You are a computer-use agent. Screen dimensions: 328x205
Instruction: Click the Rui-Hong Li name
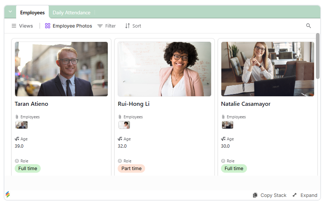point(134,104)
